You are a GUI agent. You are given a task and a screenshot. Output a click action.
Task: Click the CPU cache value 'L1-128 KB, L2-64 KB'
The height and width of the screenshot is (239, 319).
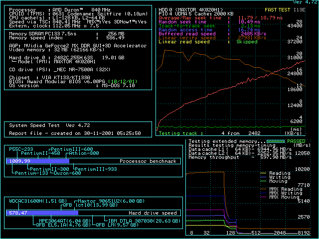(x=79, y=18)
